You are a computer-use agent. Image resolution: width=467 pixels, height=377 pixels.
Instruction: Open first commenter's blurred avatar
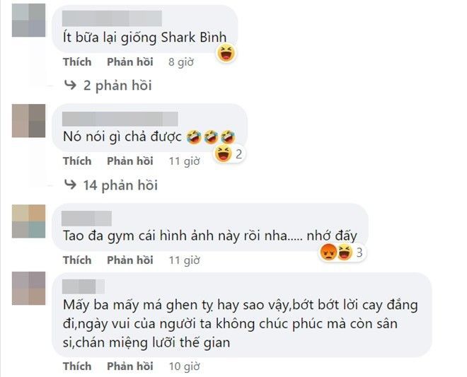point(28,21)
